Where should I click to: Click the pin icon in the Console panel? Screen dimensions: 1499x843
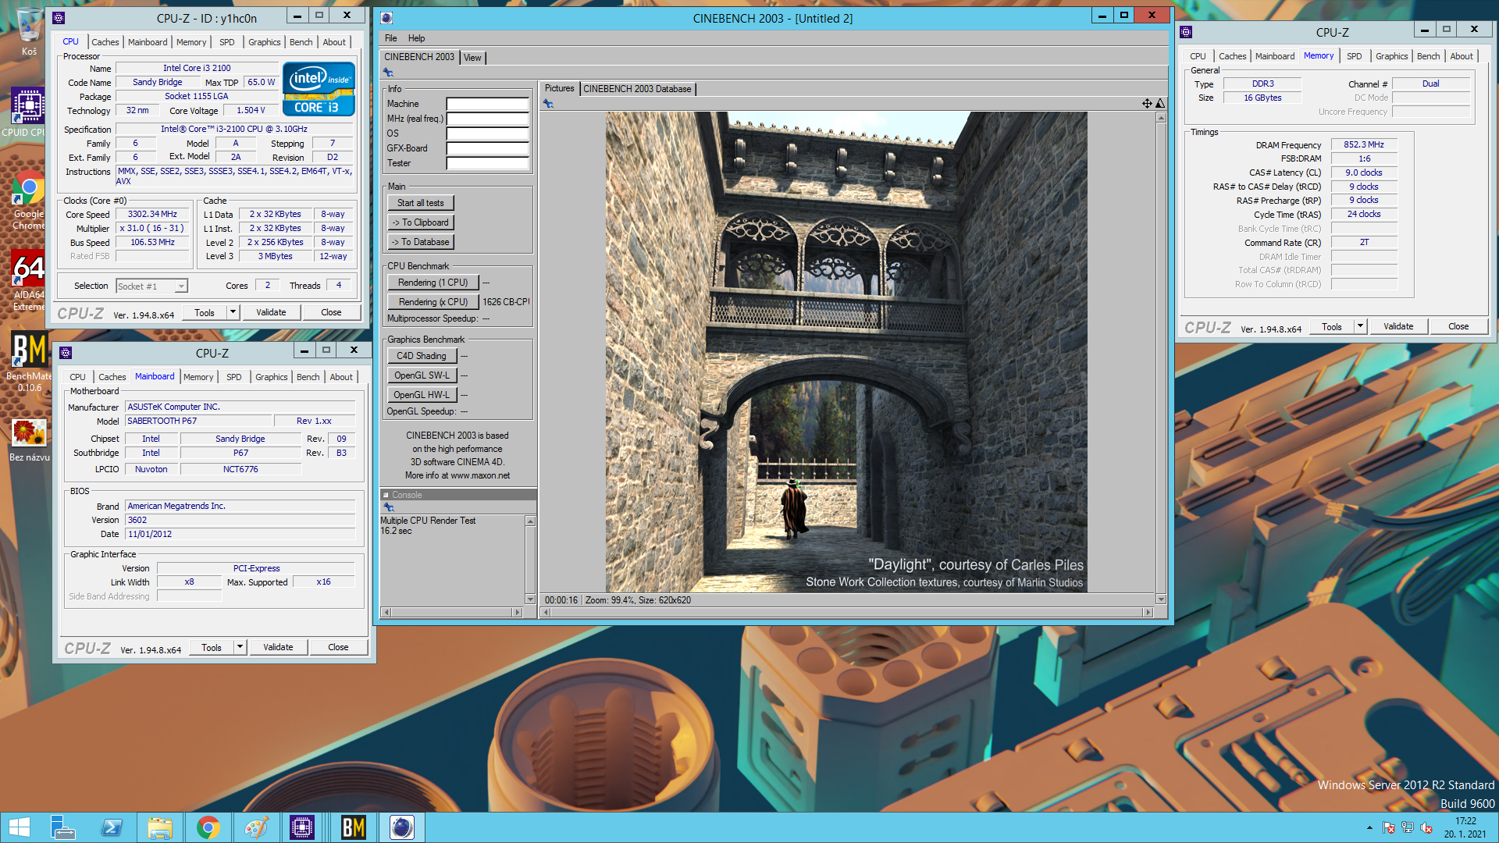click(388, 507)
